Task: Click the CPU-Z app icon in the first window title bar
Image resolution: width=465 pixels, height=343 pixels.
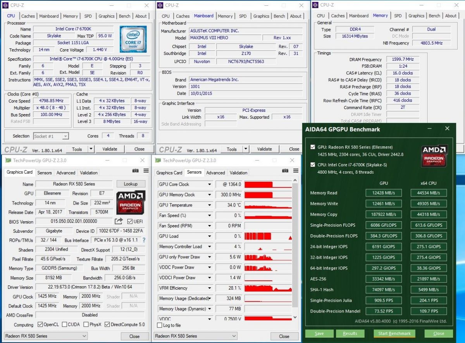Action: coord(6,5)
